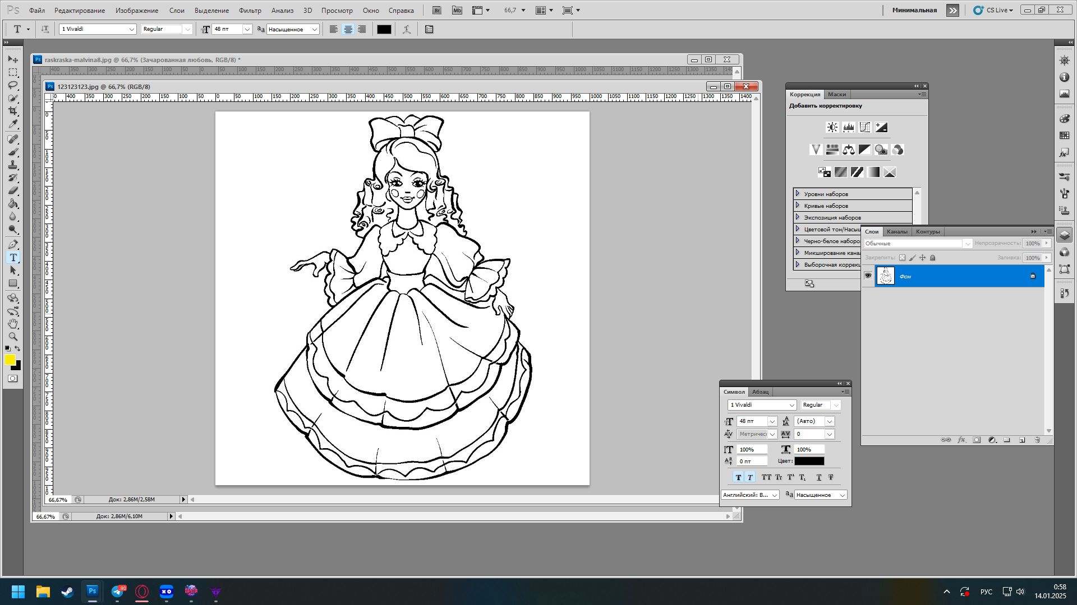1077x605 pixels.
Task: Hide the Фон layer visibility
Action: click(868, 276)
